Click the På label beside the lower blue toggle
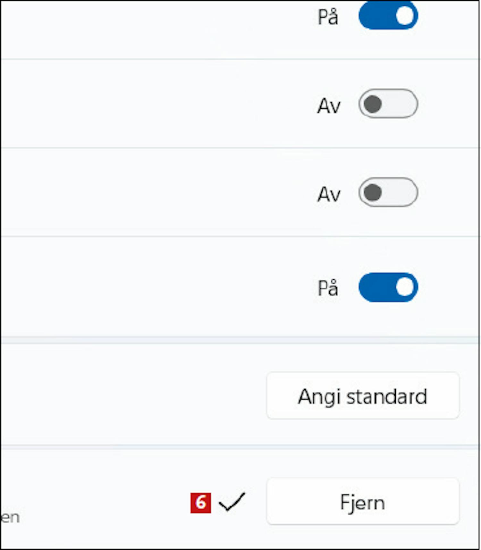Screen dimensions: 481x550 tap(328, 288)
